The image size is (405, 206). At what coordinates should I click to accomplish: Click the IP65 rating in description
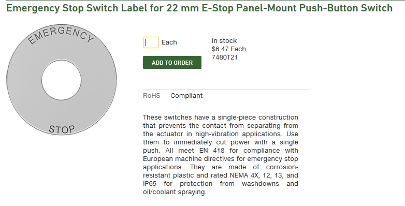pyautogui.click(x=150, y=184)
